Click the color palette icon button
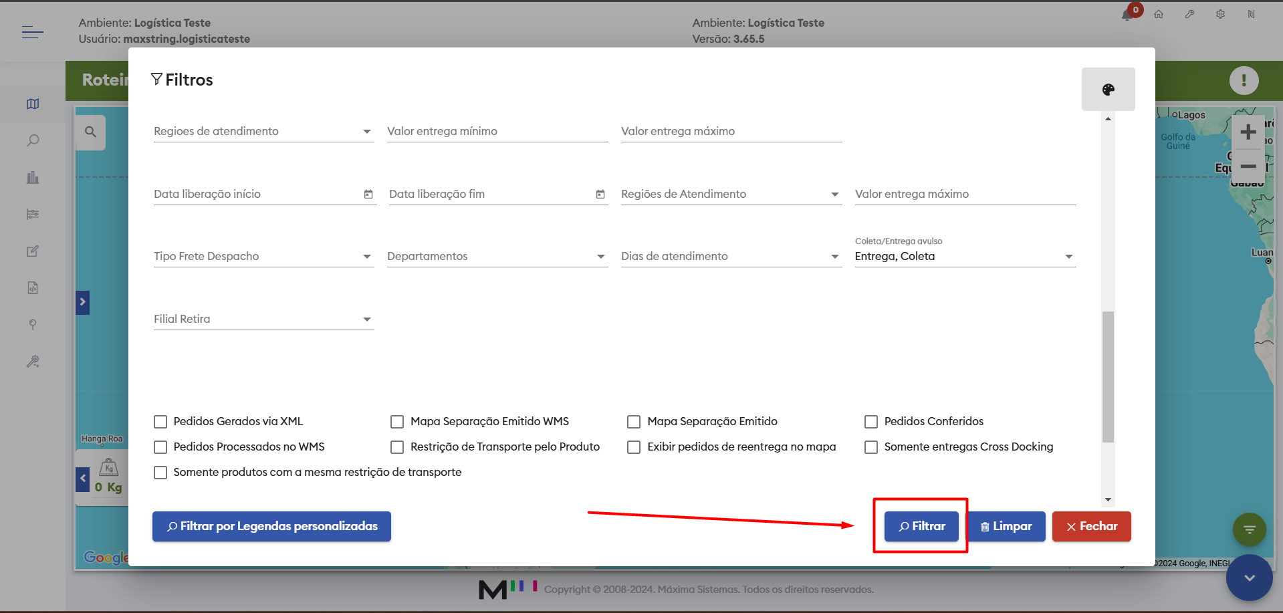The width and height of the screenshot is (1283, 613). (1108, 90)
